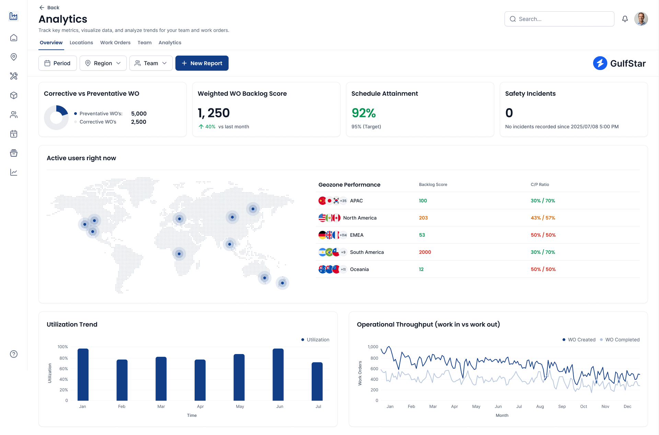659x435 pixels.
Task: Open the Period date filter
Action: click(57, 63)
